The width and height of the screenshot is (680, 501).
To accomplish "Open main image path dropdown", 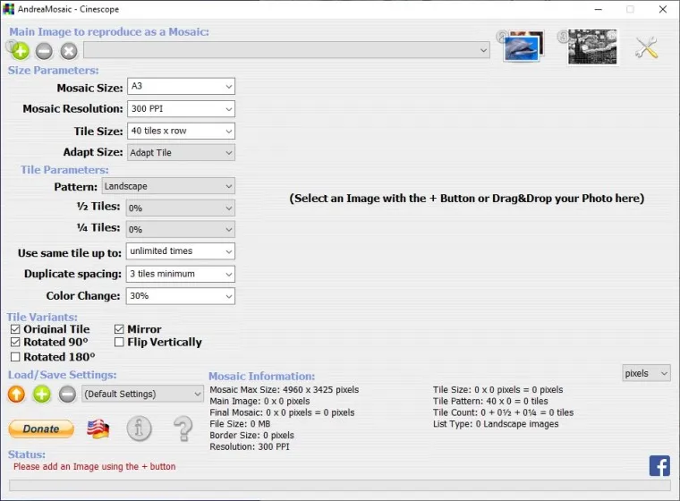I will [x=286, y=50].
